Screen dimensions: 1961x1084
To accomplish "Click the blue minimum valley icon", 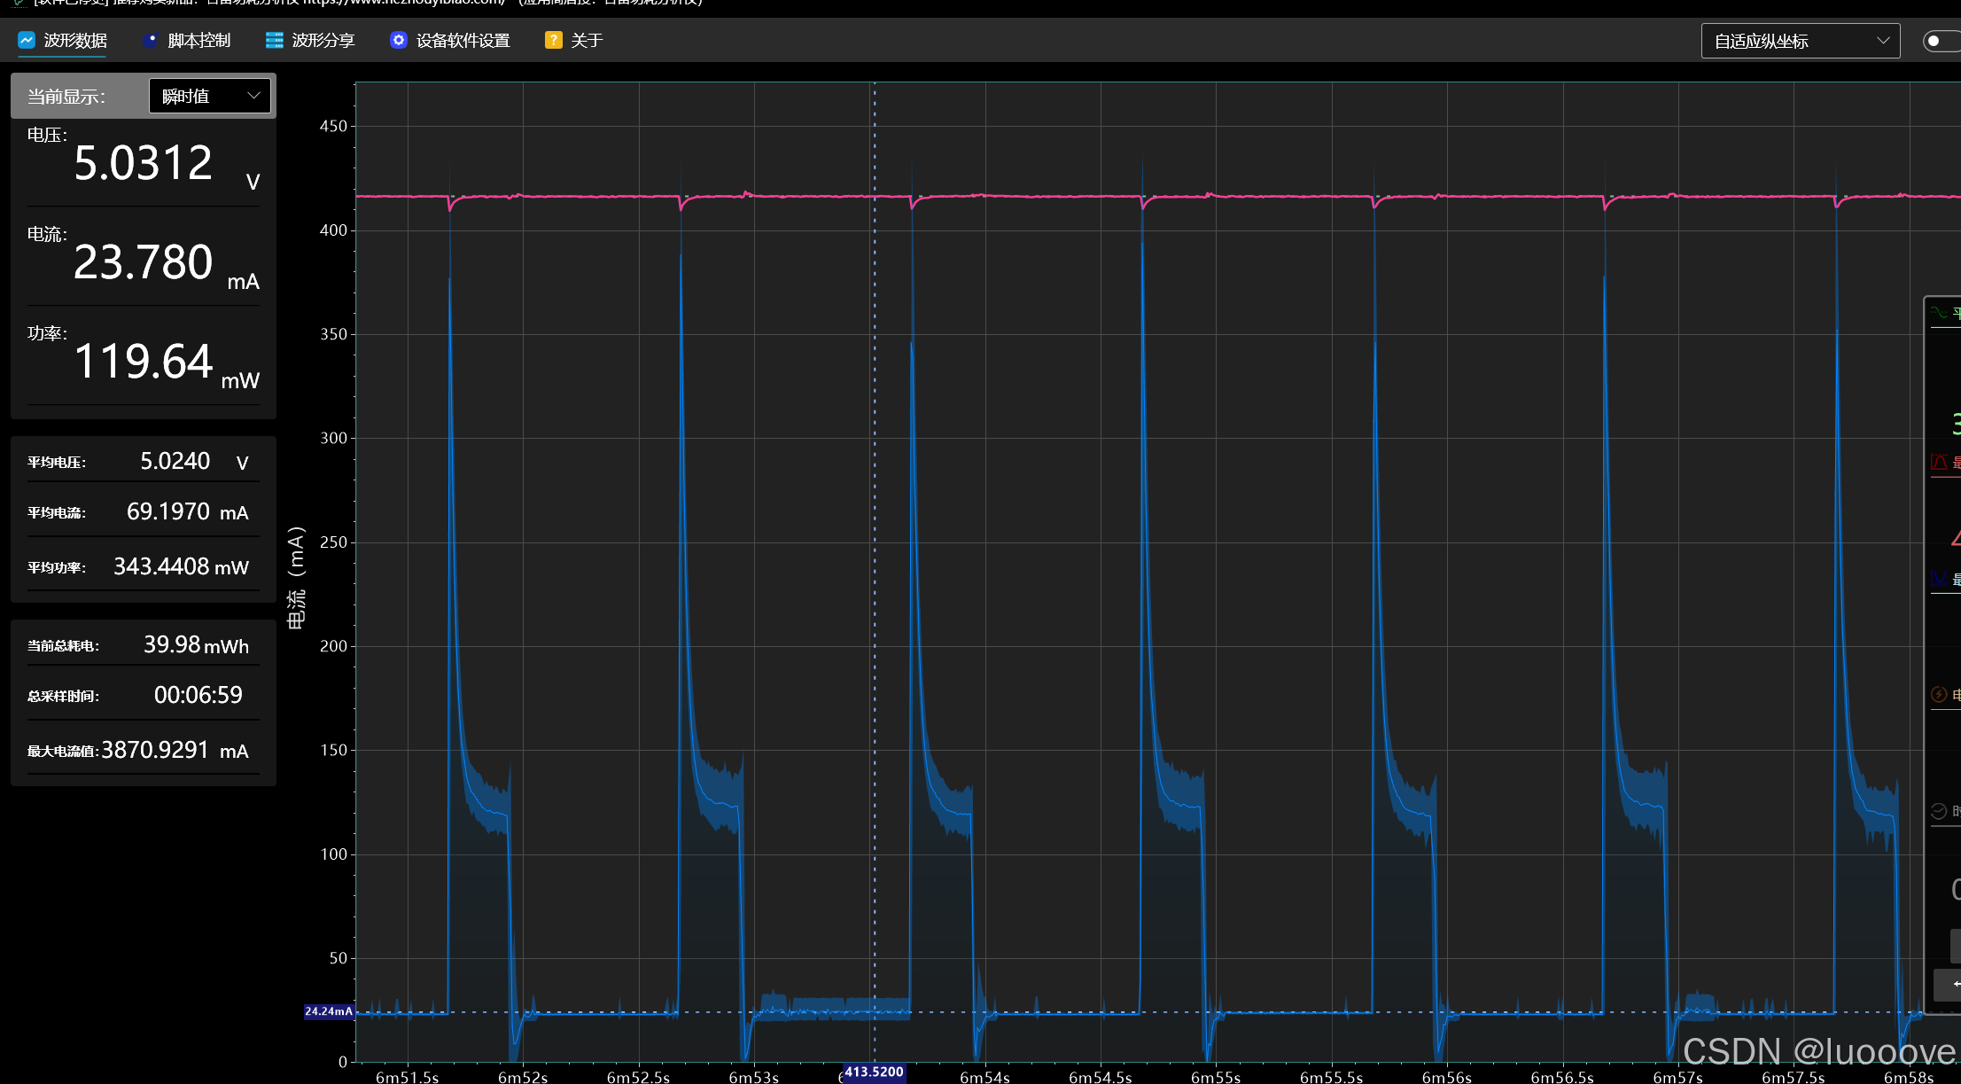I will point(1940,579).
